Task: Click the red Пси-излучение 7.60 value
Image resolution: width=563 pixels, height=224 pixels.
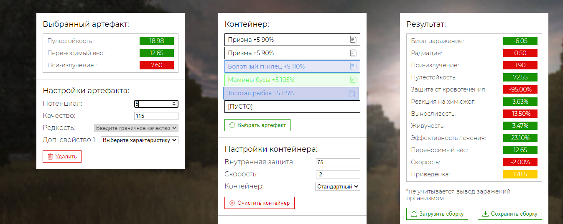Action: click(x=156, y=65)
